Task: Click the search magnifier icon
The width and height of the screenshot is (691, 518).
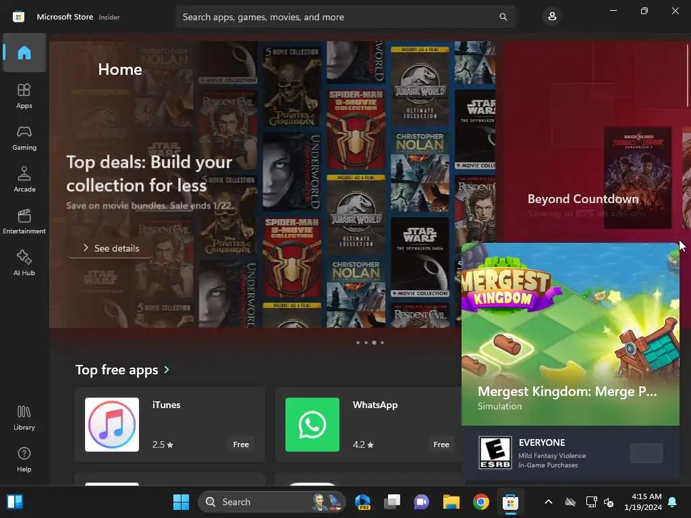Action: click(503, 17)
